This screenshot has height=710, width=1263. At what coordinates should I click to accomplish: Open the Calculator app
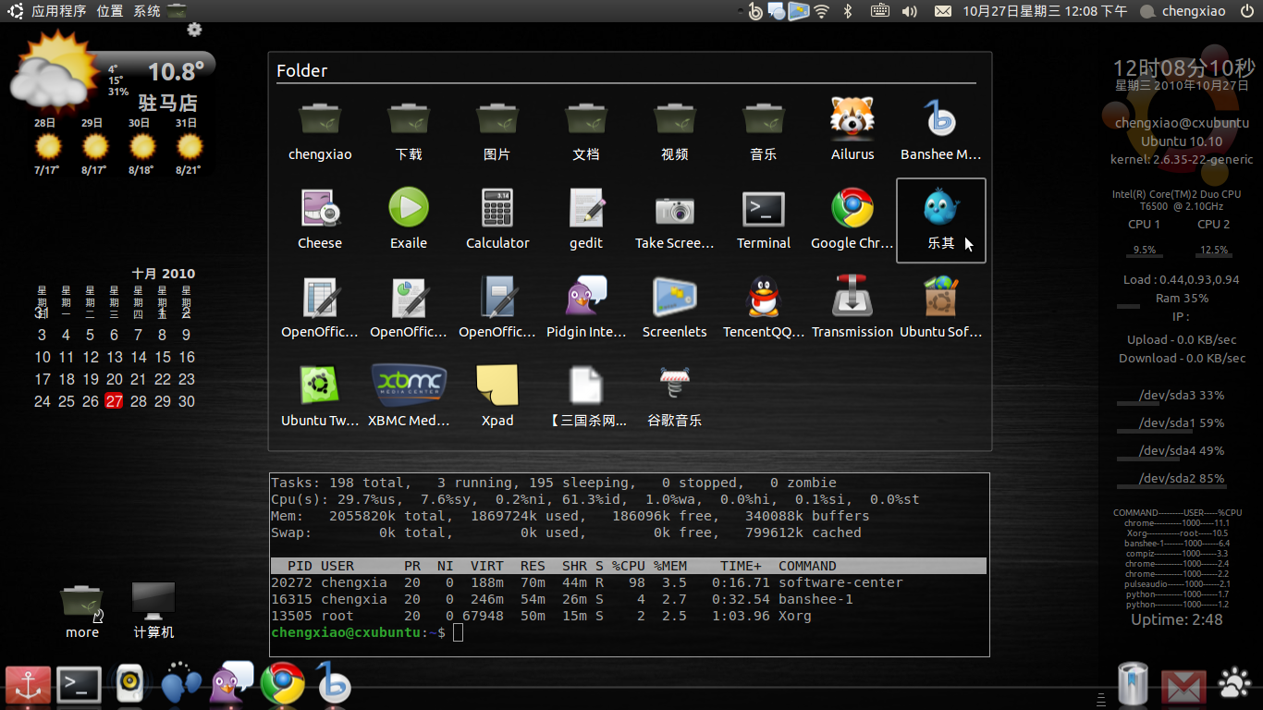click(497, 220)
